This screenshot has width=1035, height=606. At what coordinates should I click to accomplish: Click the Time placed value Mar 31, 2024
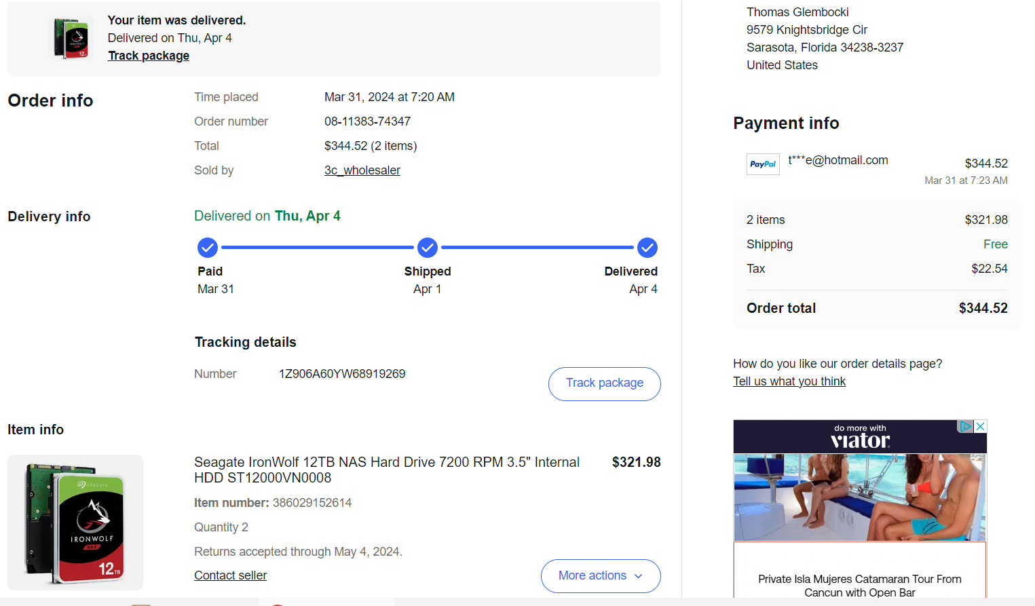tap(390, 97)
